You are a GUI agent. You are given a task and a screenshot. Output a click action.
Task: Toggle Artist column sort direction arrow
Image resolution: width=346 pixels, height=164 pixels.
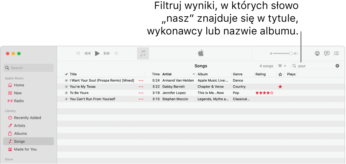pos(194,74)
